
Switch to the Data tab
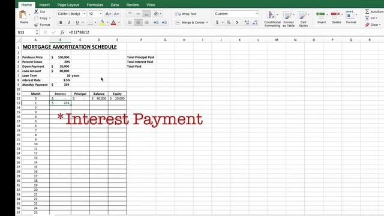click(x=115, y=5)
